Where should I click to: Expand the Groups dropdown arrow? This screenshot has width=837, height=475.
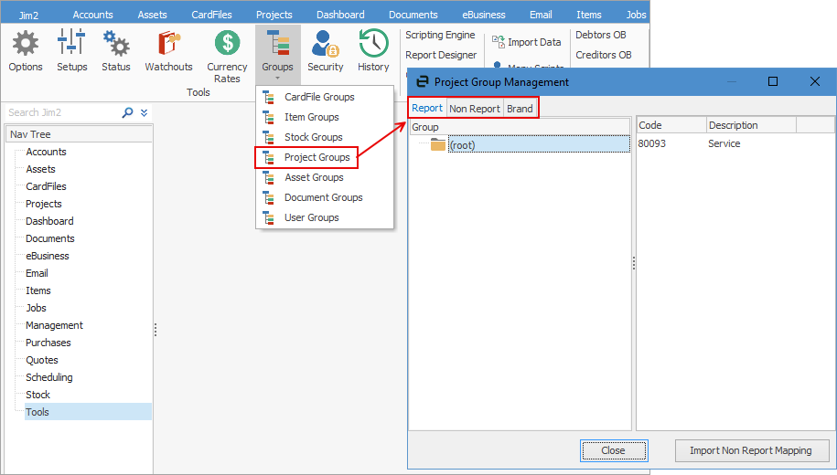277,79
